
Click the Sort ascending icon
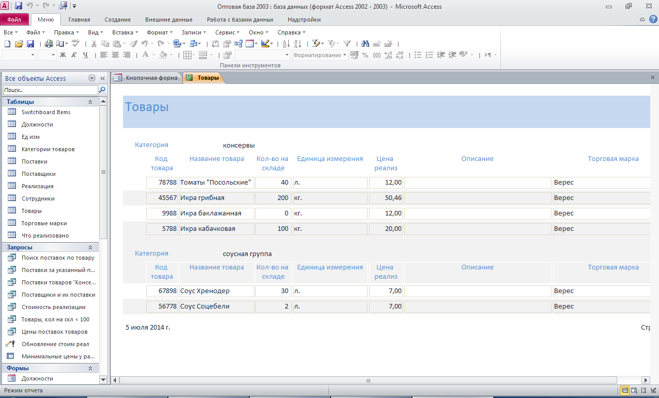pos(286,44)
